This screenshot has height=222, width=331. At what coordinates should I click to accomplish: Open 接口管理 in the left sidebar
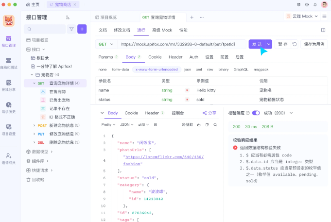click(9, 41)
